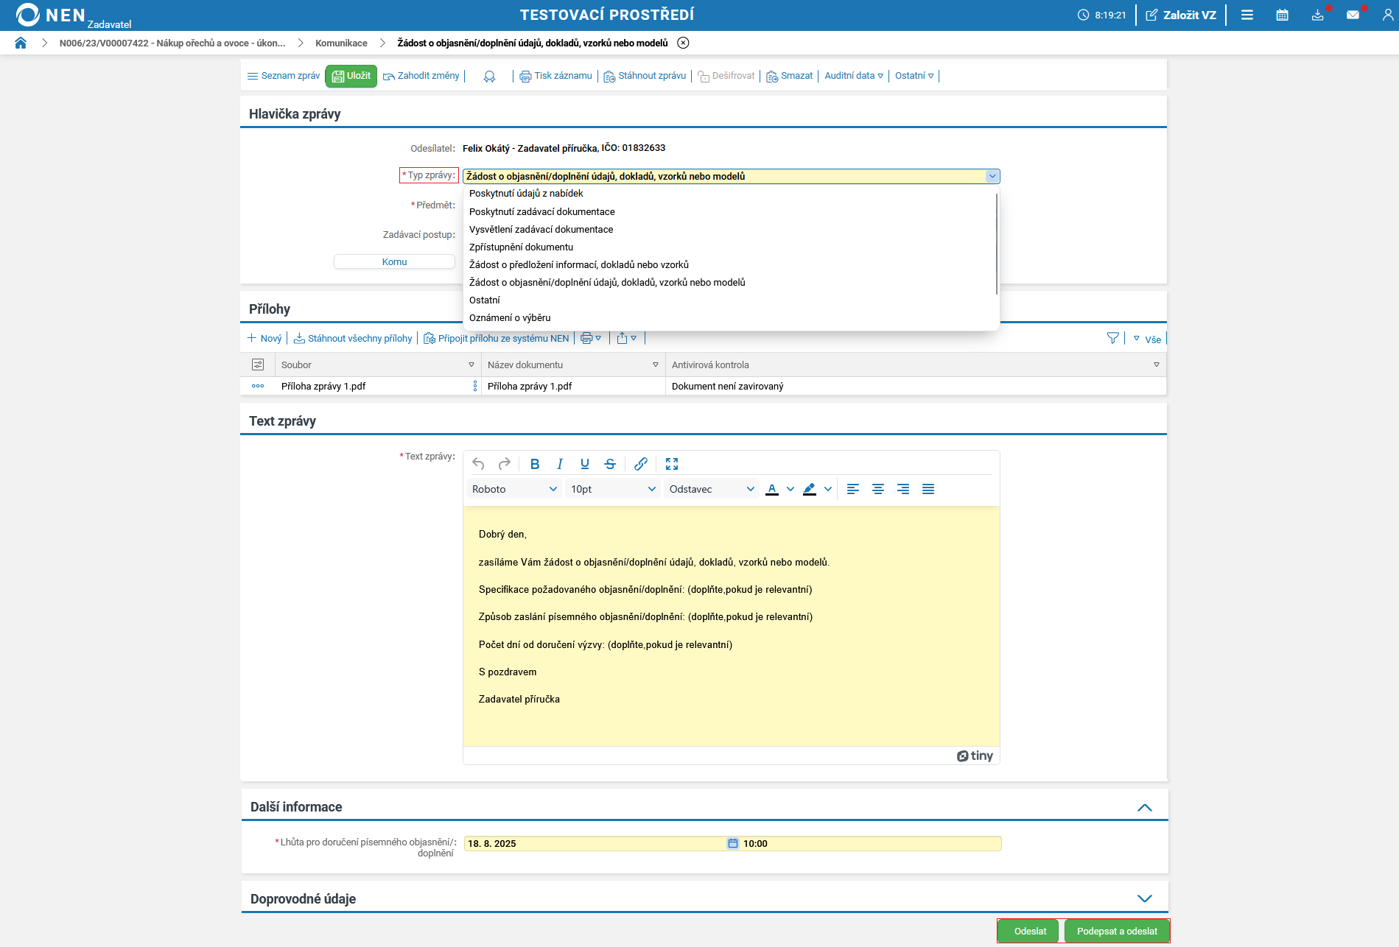Click Uložit save button
Image resolution: width=1399 pixels, height=947 pixels.
(351, 76)
